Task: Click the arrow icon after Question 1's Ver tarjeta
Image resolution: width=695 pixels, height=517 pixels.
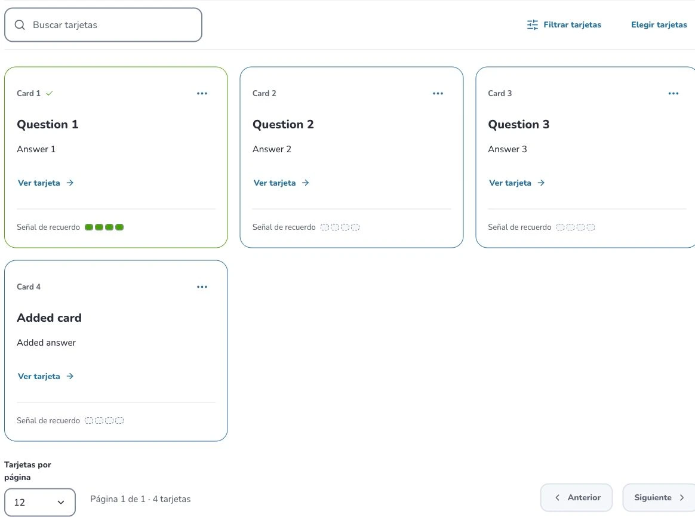Action: [x=70, y=183]
